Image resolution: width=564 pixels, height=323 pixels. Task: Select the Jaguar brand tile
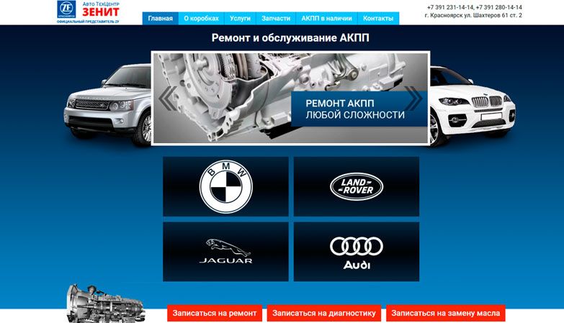pyautogui.click(x=226, y=252)
